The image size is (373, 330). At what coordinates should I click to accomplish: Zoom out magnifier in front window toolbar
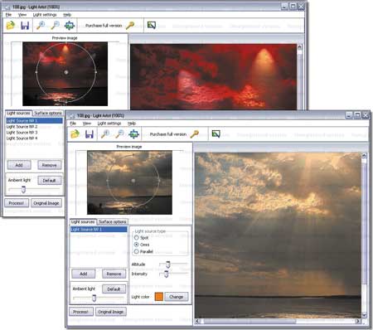pos(119,133)
